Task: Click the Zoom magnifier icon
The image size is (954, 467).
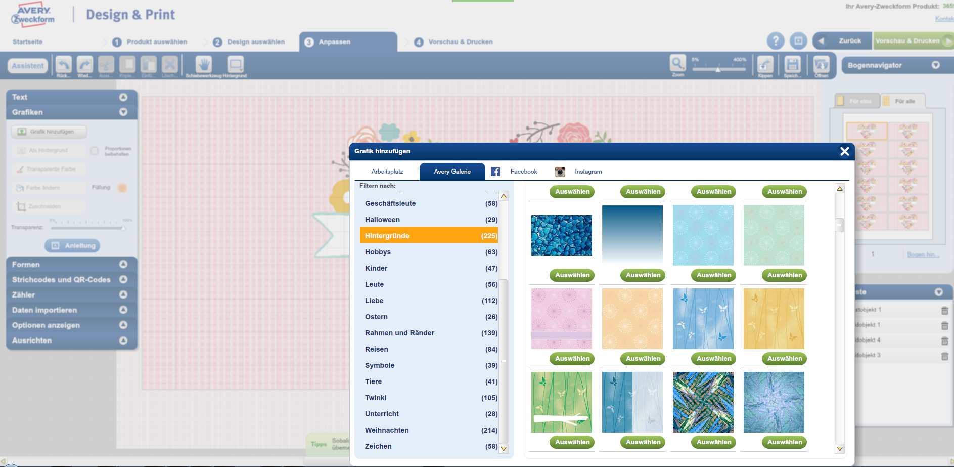Action: click(677, 64)
